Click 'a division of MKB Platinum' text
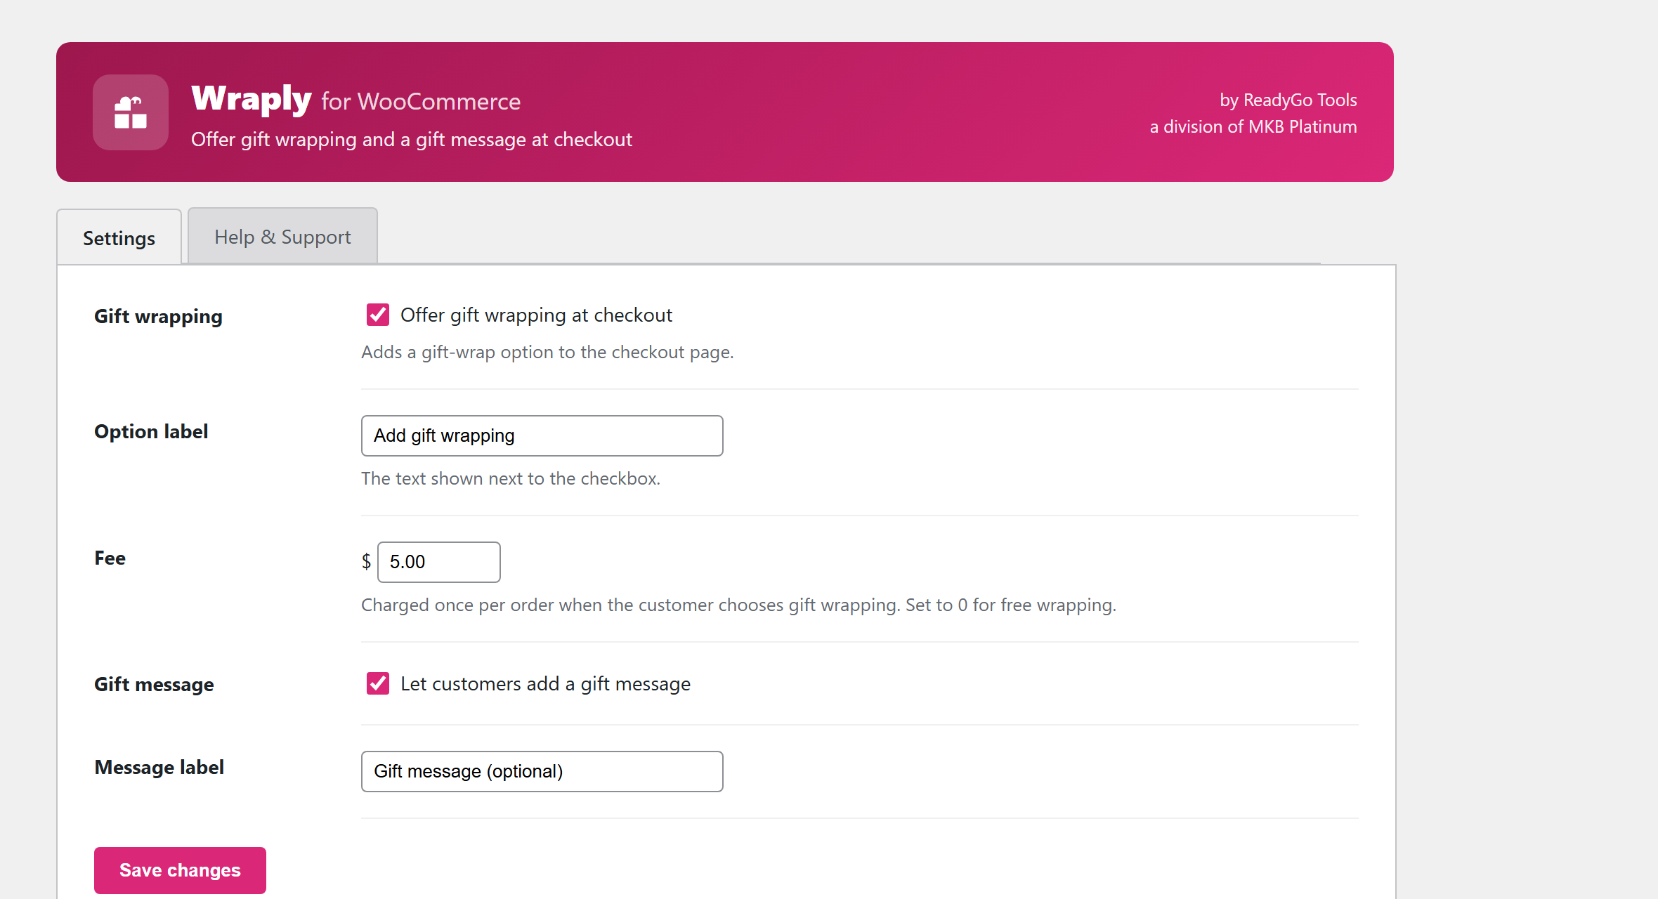 click(1253, 126)
